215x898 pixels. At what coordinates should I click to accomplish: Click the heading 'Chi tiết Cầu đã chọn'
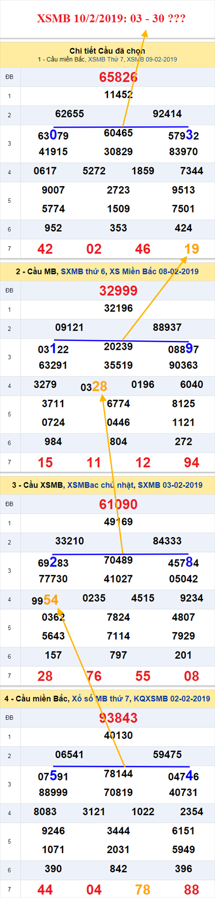pyautogui.click(x=107, y=51)
